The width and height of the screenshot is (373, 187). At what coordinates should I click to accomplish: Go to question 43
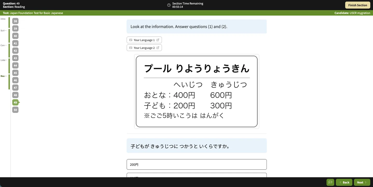point(15,58)
